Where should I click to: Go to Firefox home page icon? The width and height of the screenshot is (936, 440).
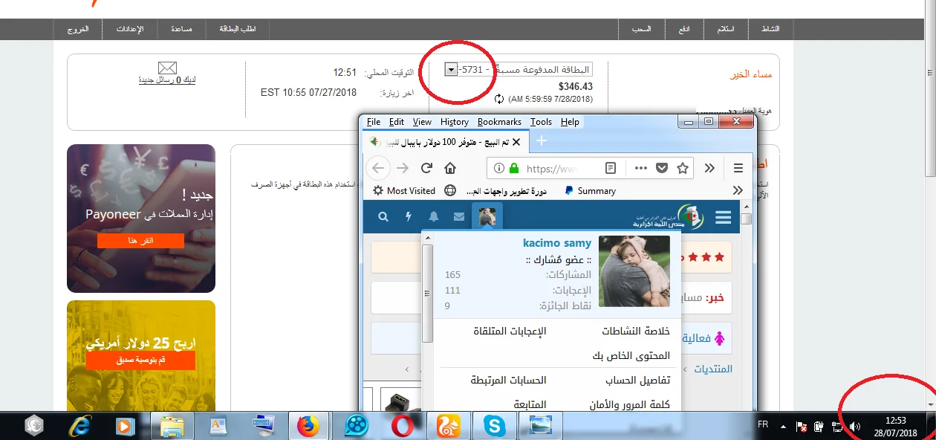[x=450, y=168]
